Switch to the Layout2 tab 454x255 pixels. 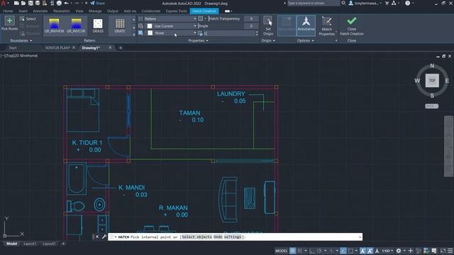(49, 244)
